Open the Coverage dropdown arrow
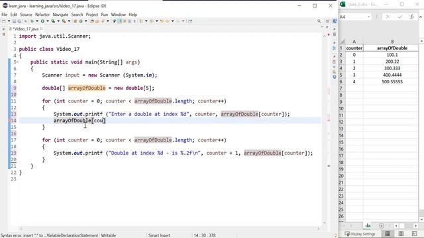 pyautogui.click(x=58, y=21)
